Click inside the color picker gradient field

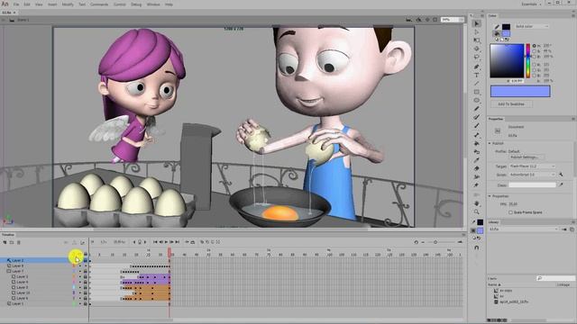pos(507,60)
